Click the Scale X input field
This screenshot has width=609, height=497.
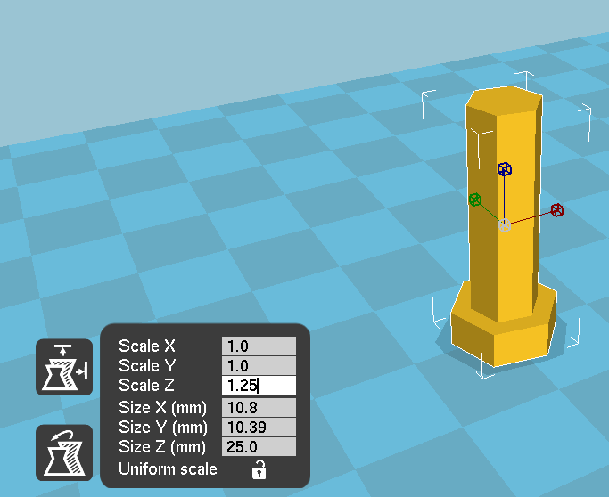(x=259, y=346)
